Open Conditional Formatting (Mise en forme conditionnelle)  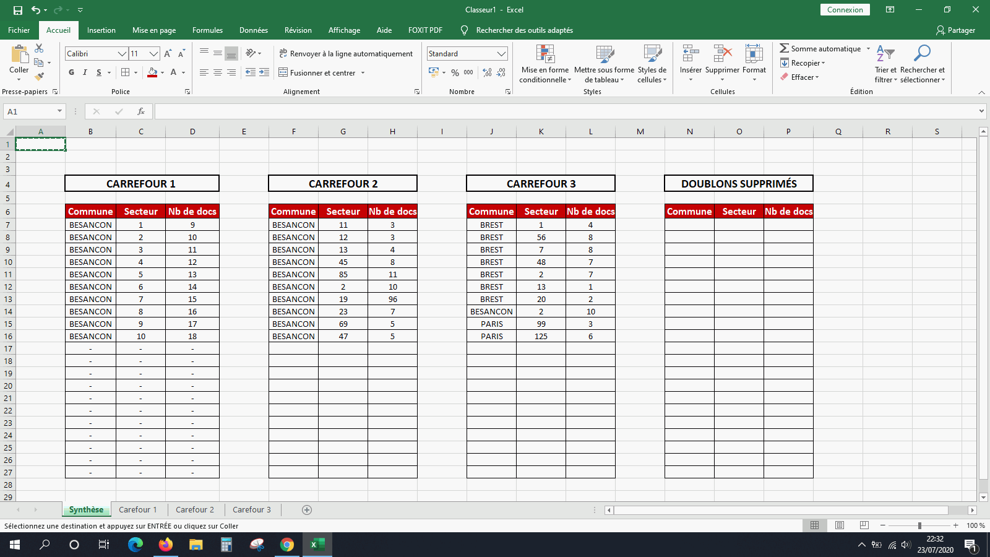(x=545, y=63)
